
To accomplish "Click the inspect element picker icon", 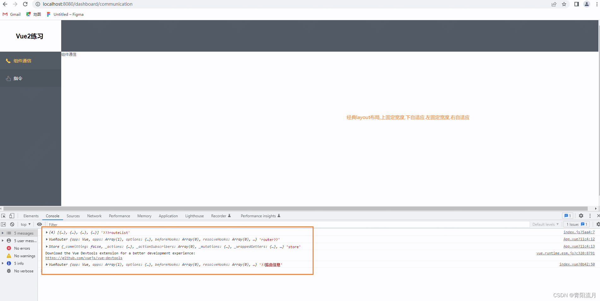I will tap(3, 216).
